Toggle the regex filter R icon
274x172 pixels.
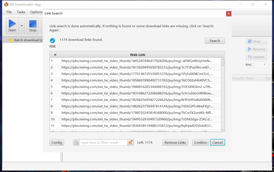point(131,143)
